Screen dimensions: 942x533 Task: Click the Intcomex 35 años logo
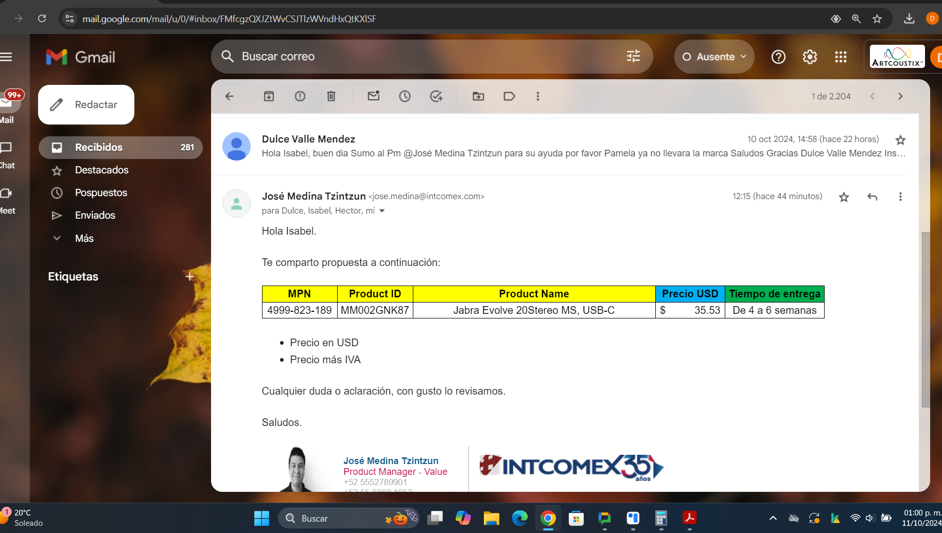click(x=571, y=467)
